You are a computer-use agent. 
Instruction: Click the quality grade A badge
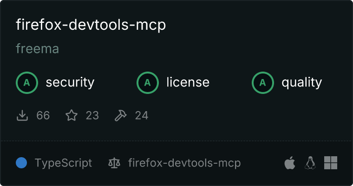click(x=263, y=83)
